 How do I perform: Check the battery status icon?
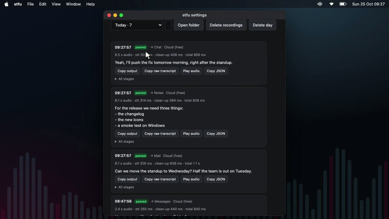(343, 4)
